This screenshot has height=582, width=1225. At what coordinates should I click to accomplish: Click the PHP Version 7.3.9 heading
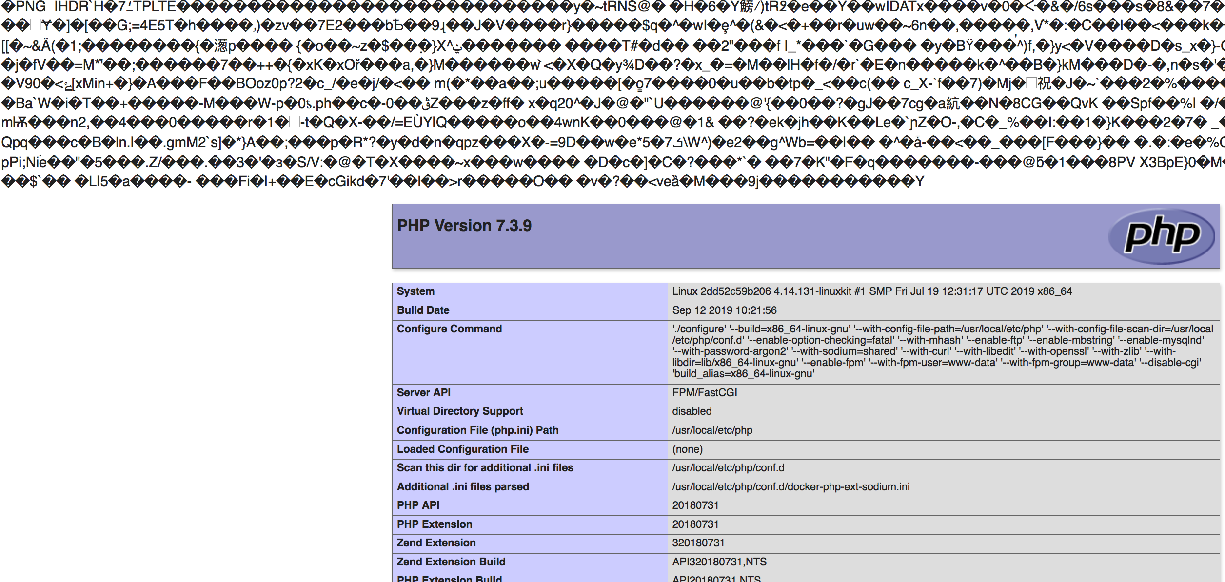(464, 226)
